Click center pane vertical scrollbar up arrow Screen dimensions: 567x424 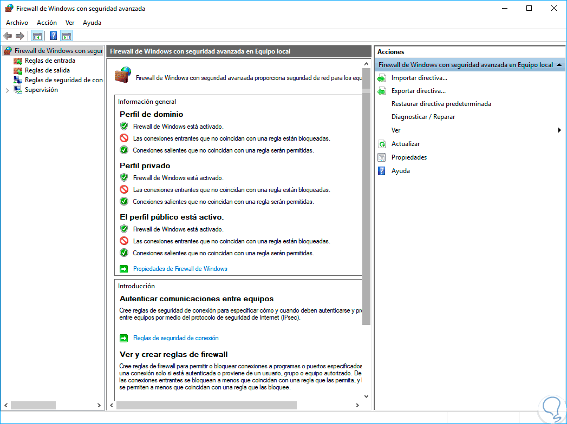[366, 64]
